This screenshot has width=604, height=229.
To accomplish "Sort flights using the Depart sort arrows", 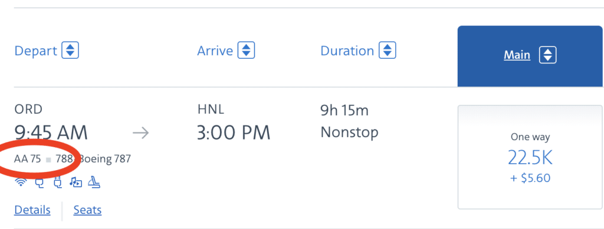I will point(70,51).
